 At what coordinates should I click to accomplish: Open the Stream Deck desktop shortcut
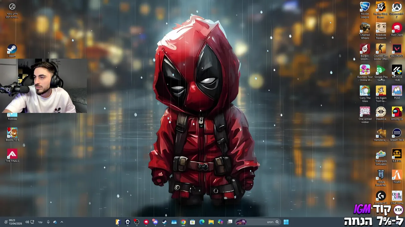point(397,135)
